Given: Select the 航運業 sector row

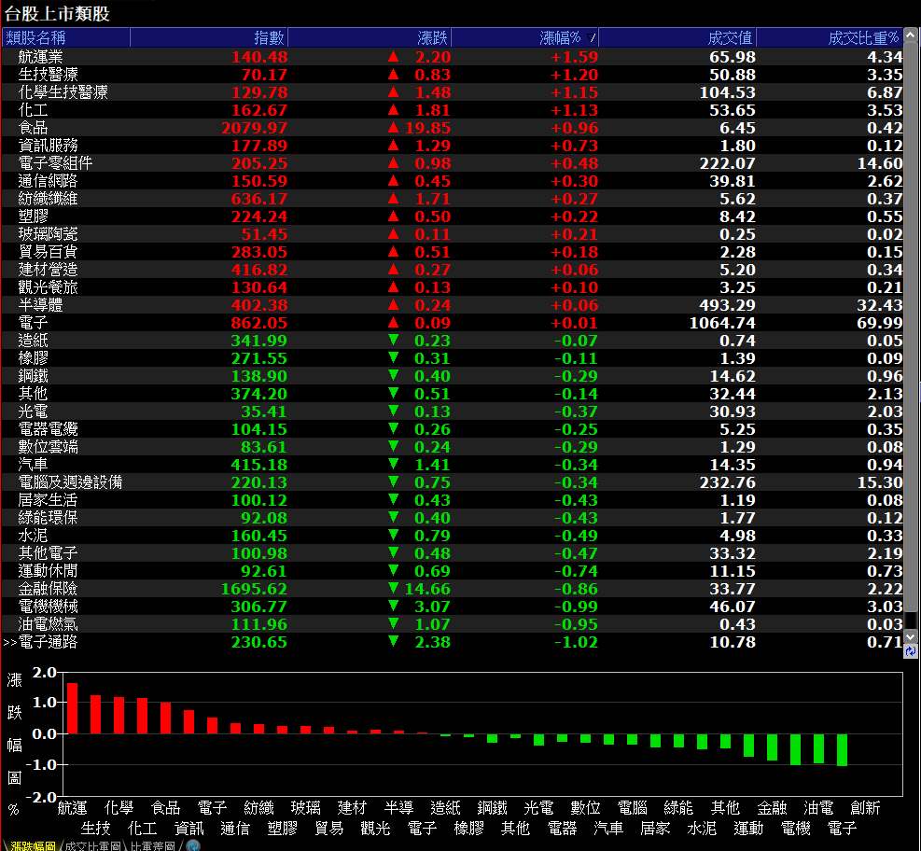Looking at the screenshot, I should [453, 57].
